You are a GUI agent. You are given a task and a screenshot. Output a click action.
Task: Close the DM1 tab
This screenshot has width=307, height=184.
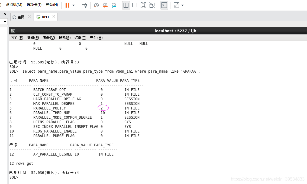pyautogui.click(x=54, y=17)
